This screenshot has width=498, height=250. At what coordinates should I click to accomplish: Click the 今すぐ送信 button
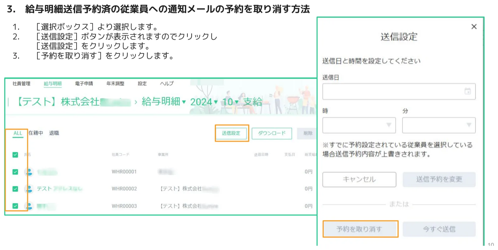point(439,229)
